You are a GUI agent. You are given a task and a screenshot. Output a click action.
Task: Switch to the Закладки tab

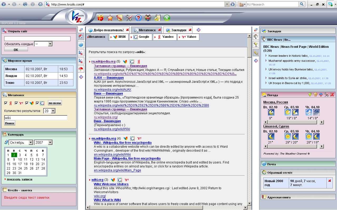pos(178,30)
